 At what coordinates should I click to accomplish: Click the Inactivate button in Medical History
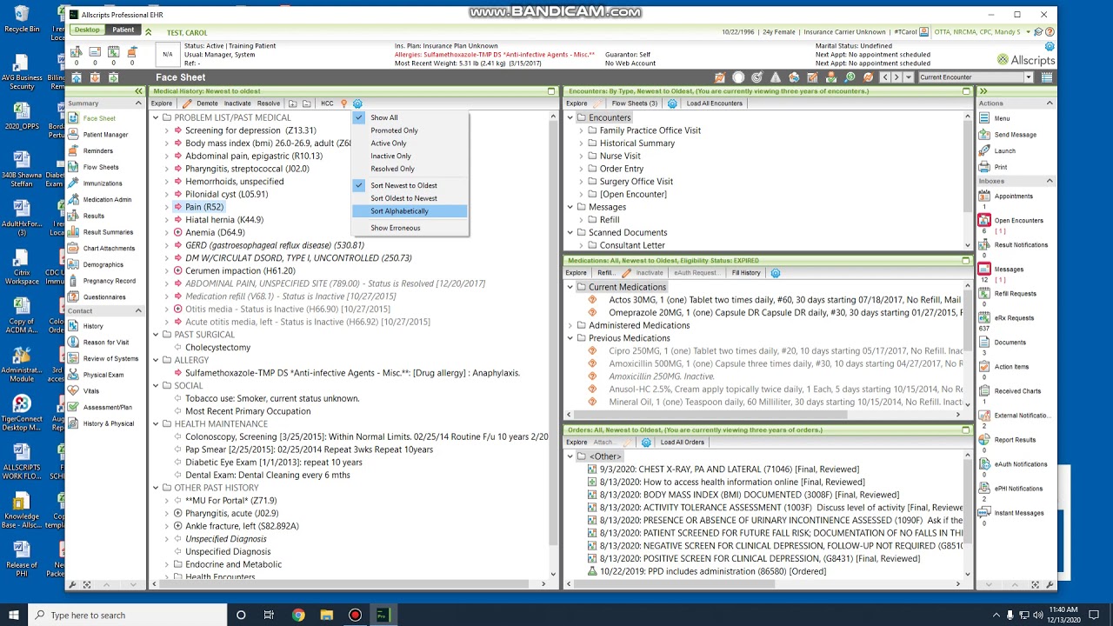coord(237,103)
